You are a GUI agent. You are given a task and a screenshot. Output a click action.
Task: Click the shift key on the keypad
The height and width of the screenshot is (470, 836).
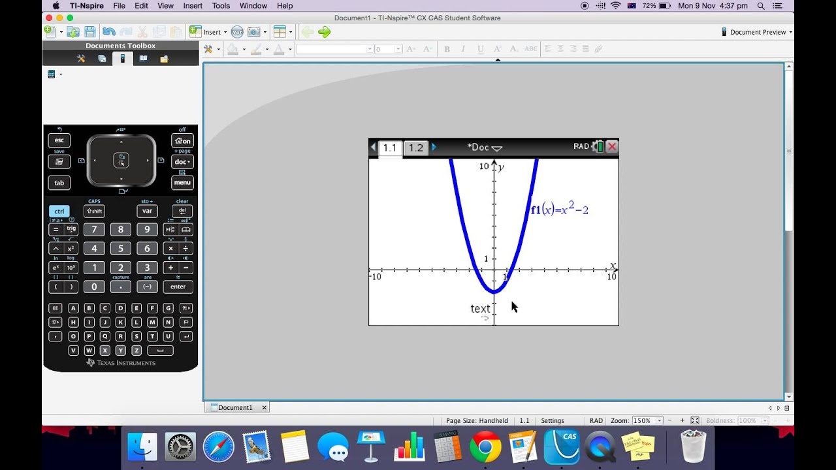click(94, 211)
